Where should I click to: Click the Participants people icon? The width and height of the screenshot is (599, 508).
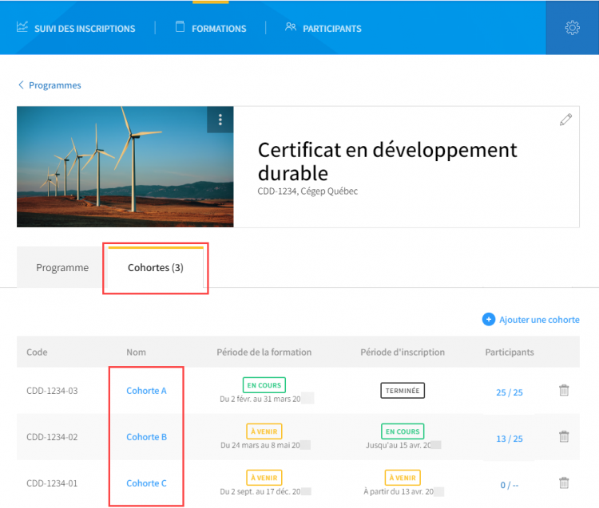click(291, 26)
